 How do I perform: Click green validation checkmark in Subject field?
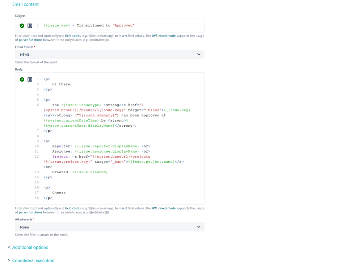coord(22,26)
